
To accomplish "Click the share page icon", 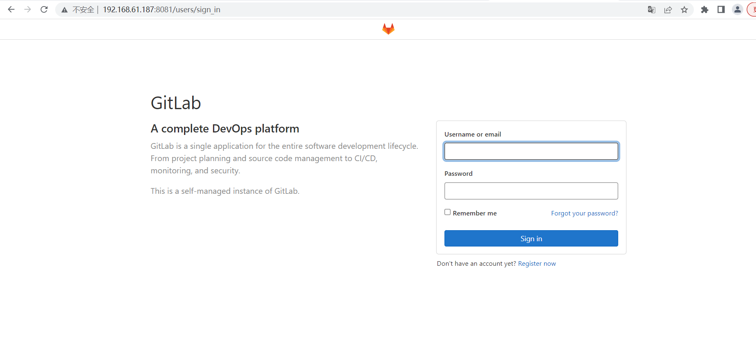I will 668,10.
